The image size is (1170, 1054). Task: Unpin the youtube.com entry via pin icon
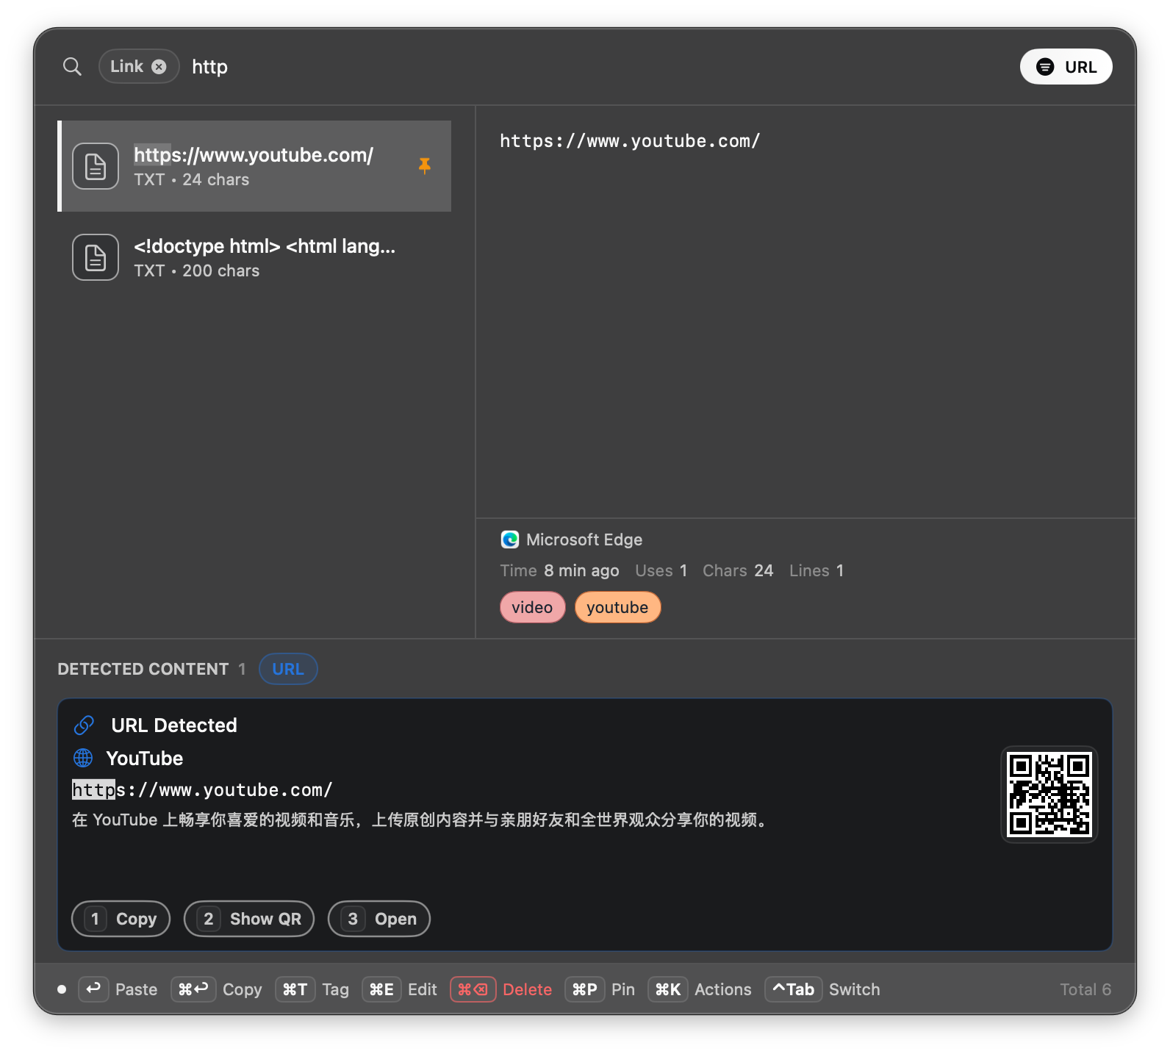[x=424, y=166]
